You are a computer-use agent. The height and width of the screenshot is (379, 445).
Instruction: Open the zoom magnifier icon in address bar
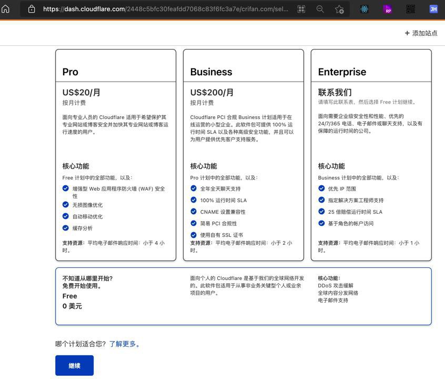point(320,9)
